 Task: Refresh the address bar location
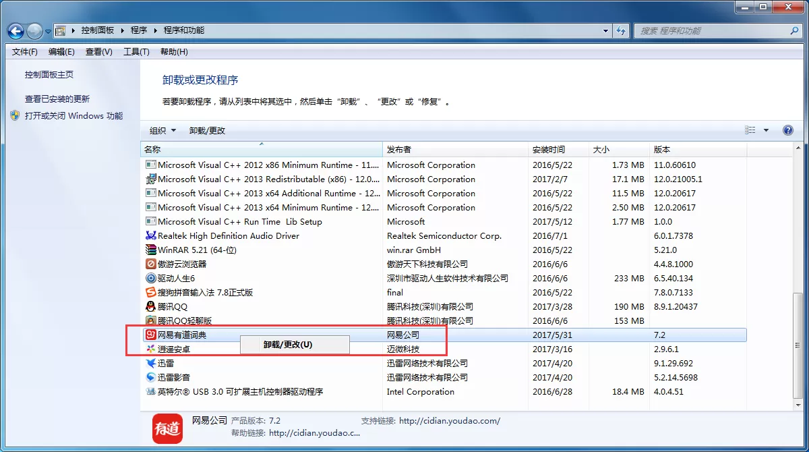(x=622, y=30)
